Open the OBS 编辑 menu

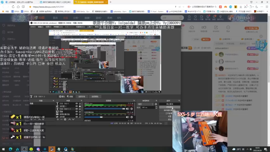(40, 27)
